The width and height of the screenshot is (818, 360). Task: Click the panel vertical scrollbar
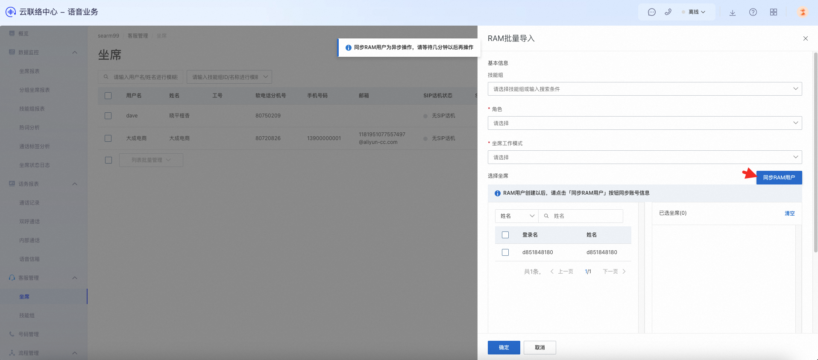pyautogui.click(x=815, y=152)
